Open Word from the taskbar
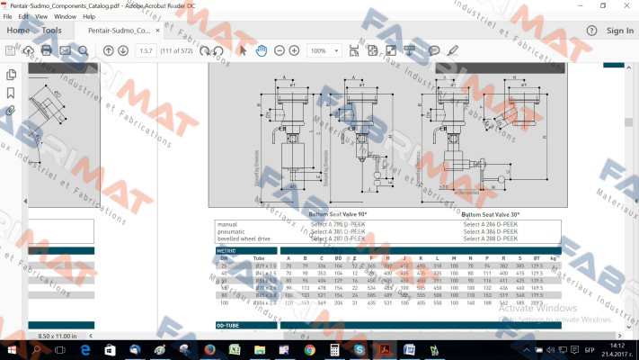Viewport: 639px width, 360px height. [x=409, y=350]
